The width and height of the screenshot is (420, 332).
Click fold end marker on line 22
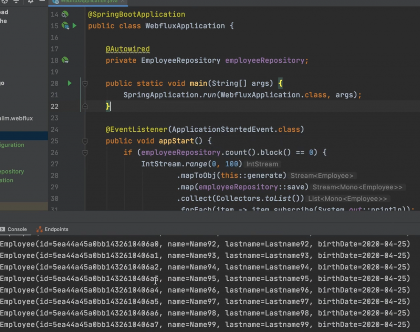click(85, 107)
